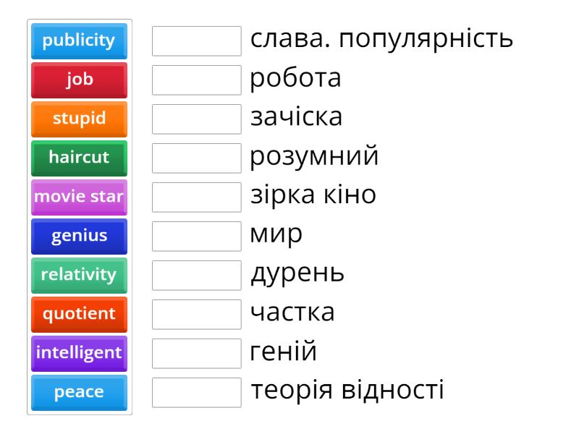
Task: Click the empty box beside 'слава. популярність'
Action: tap(197, 41)
